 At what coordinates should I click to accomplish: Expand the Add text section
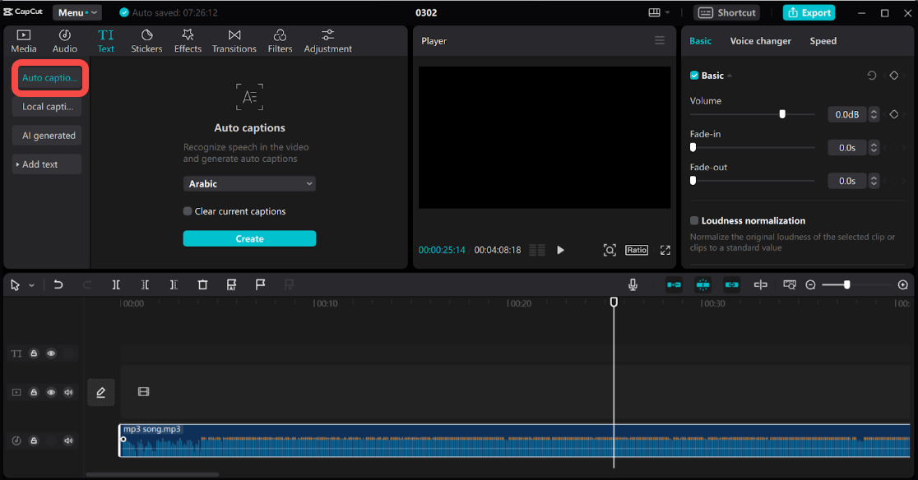tap(47, 164)
